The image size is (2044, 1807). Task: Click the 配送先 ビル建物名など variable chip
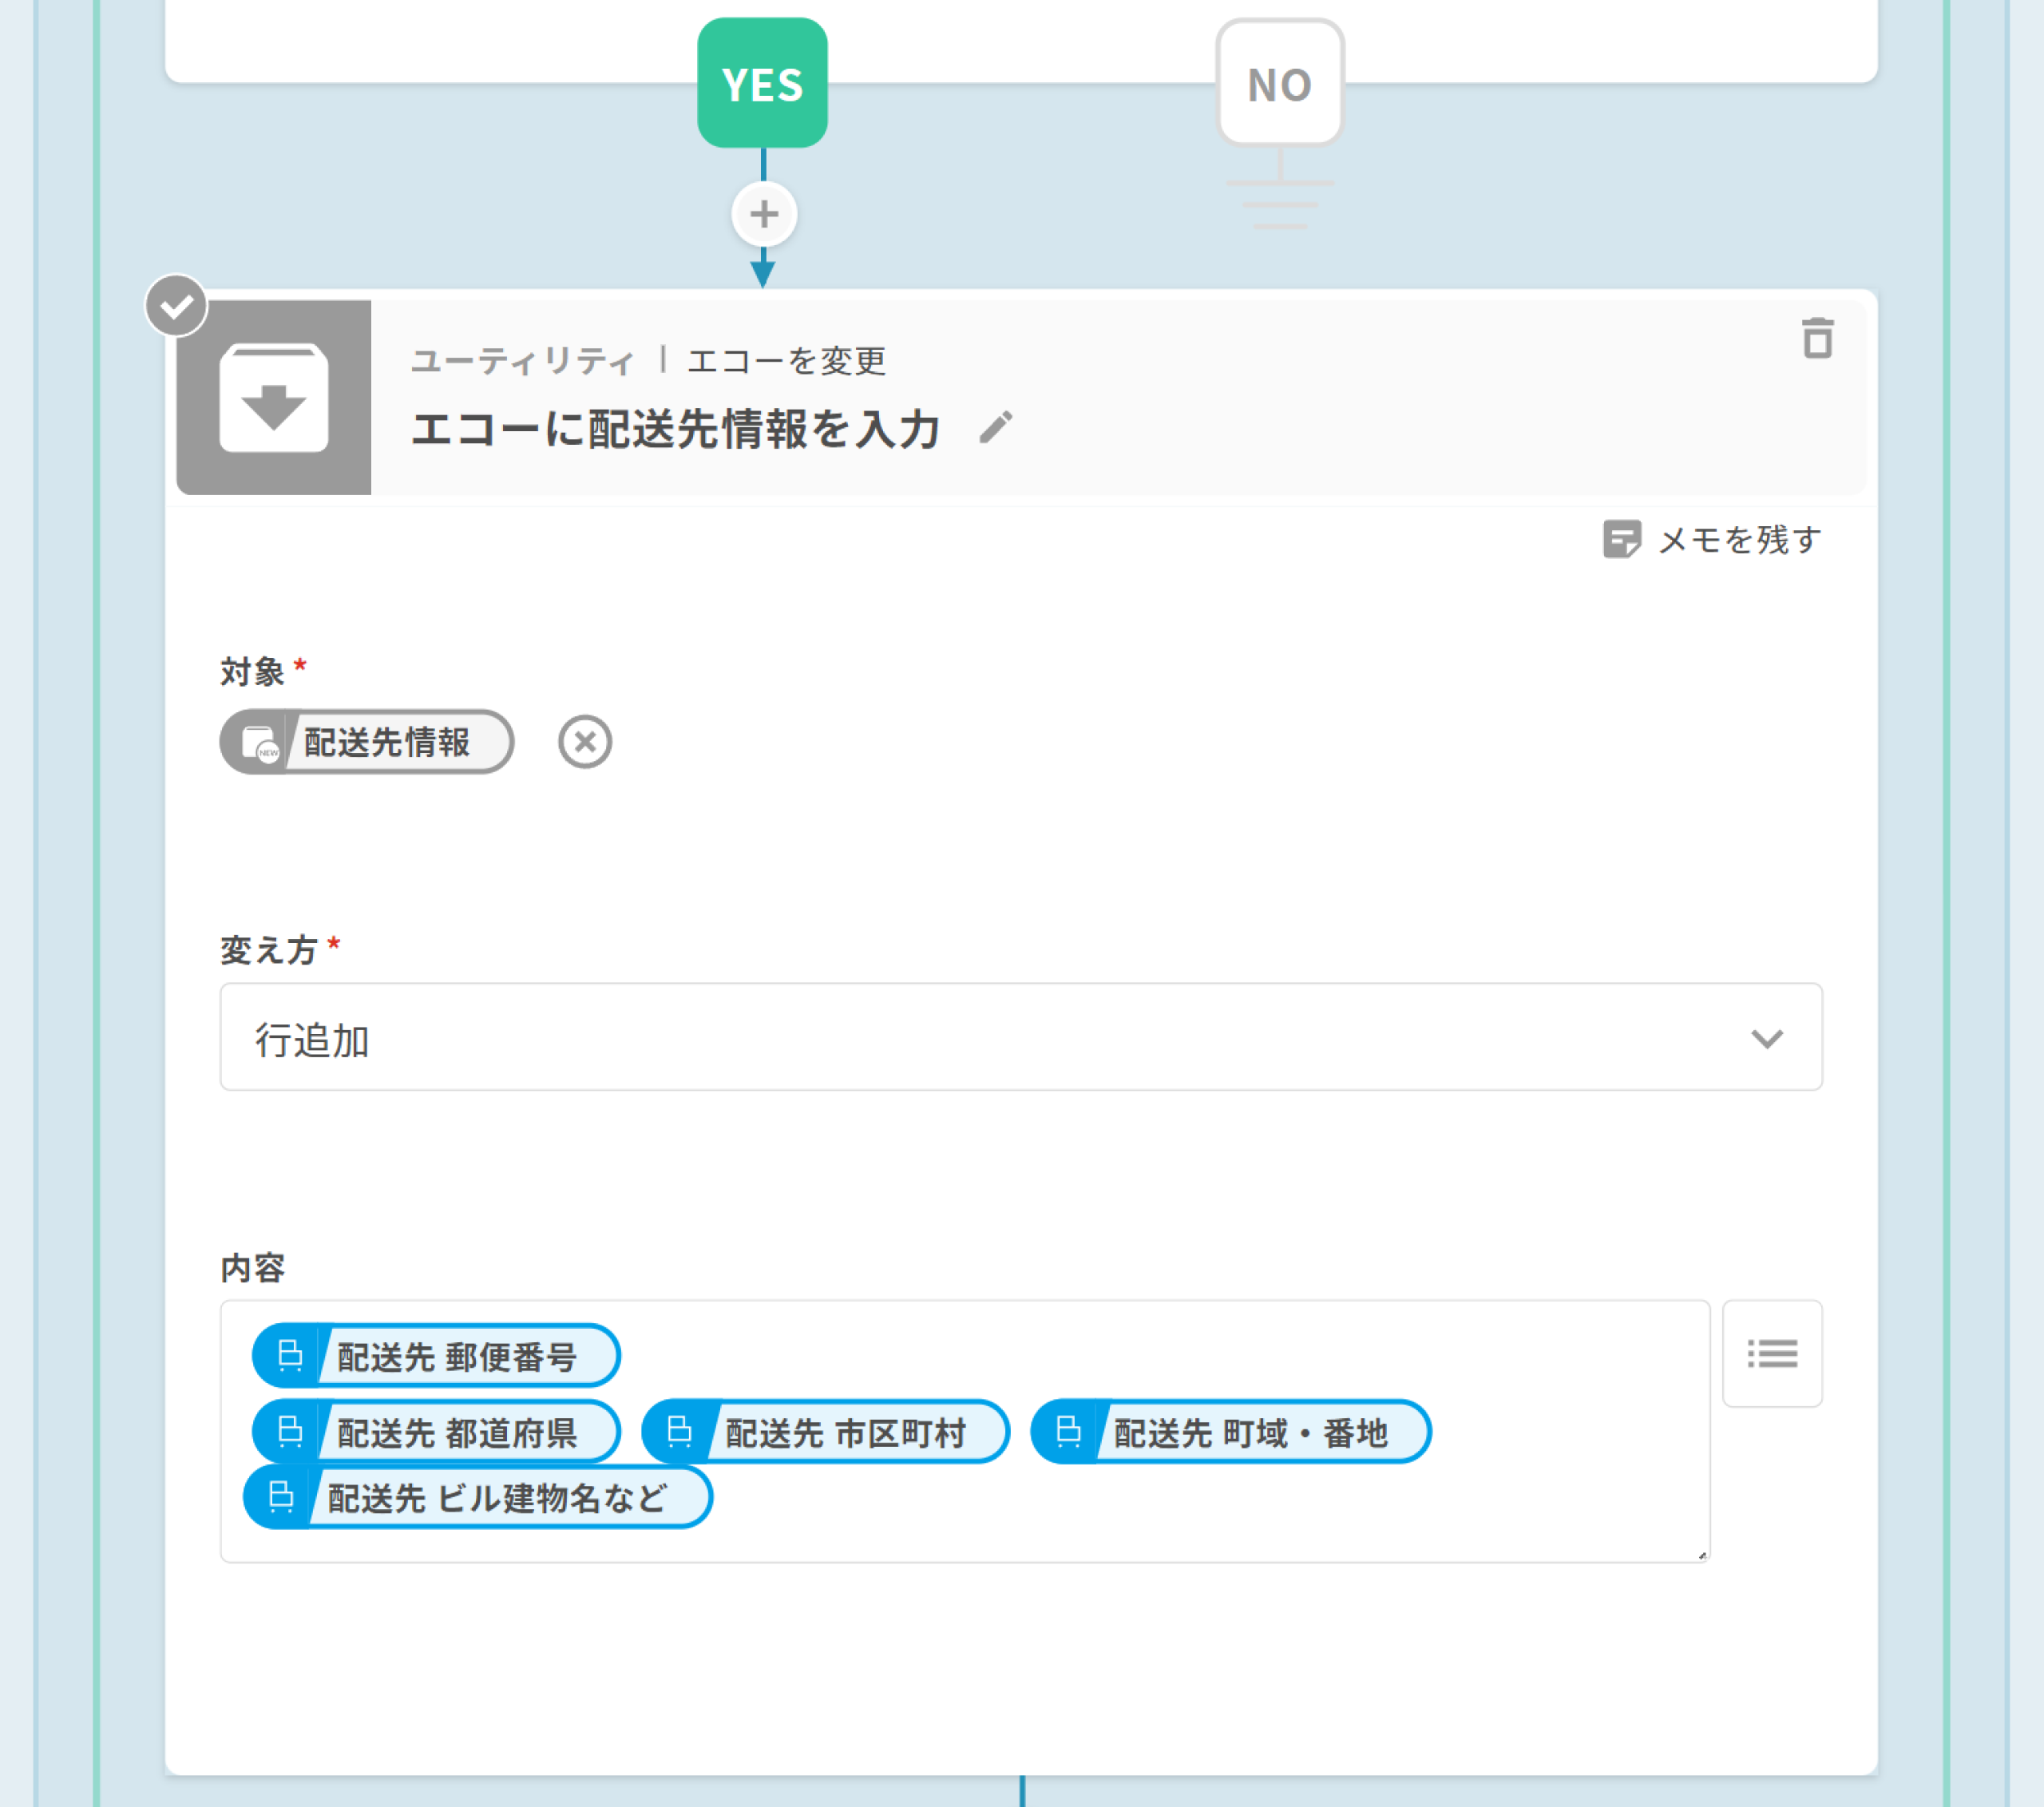[x=478, y=1498]
